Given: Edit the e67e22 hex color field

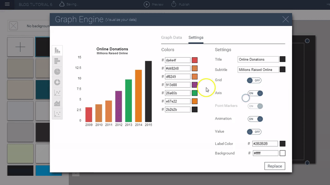Looking at the screenshot, I should pos(178,101).
